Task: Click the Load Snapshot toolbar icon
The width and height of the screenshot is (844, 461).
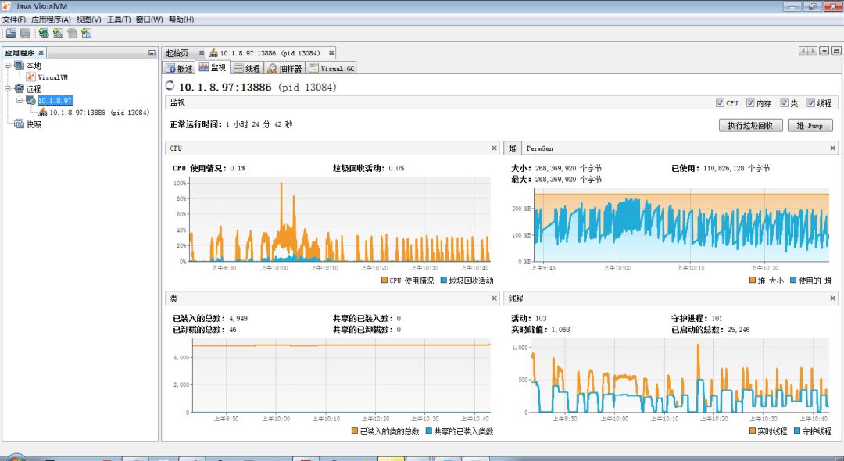Action: tap(11, 34)
